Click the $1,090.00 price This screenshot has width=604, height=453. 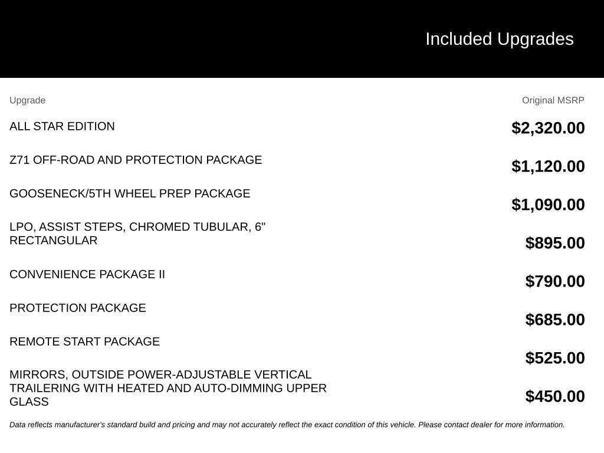tap(548, 205)
